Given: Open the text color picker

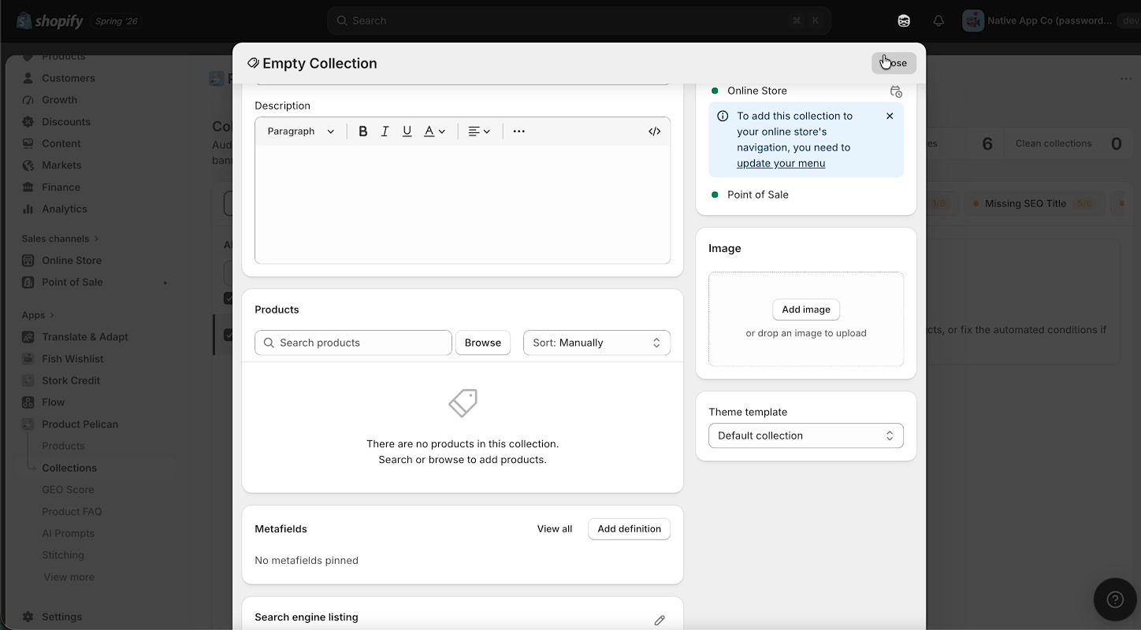Looking at the screenshot, I should (435, 132).
